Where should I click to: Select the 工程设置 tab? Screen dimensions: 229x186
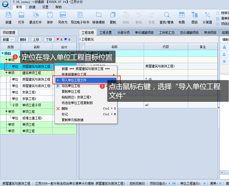click(106, 33)
